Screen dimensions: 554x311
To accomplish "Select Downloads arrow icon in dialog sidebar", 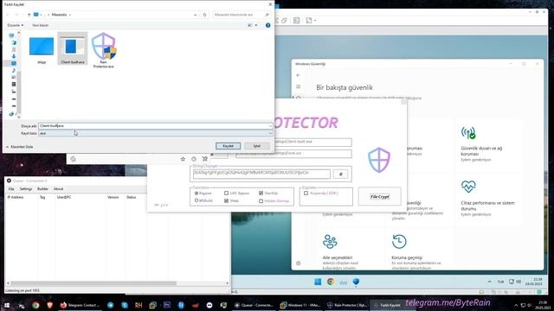I will pos(14,56).
